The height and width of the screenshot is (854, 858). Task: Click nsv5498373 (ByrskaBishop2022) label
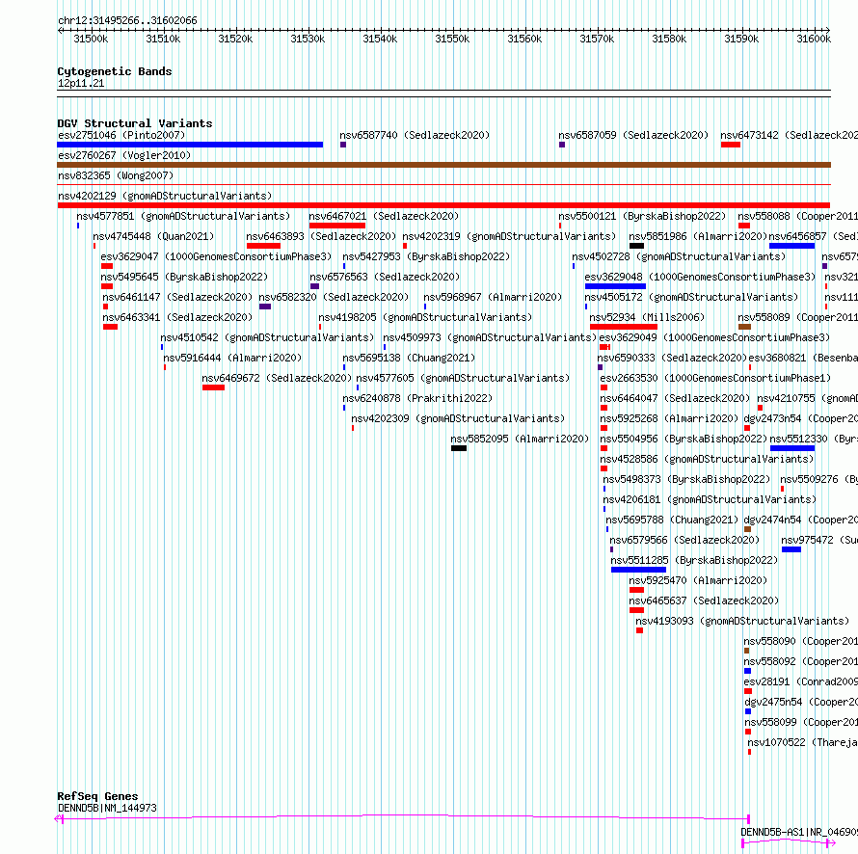(686, 479)
